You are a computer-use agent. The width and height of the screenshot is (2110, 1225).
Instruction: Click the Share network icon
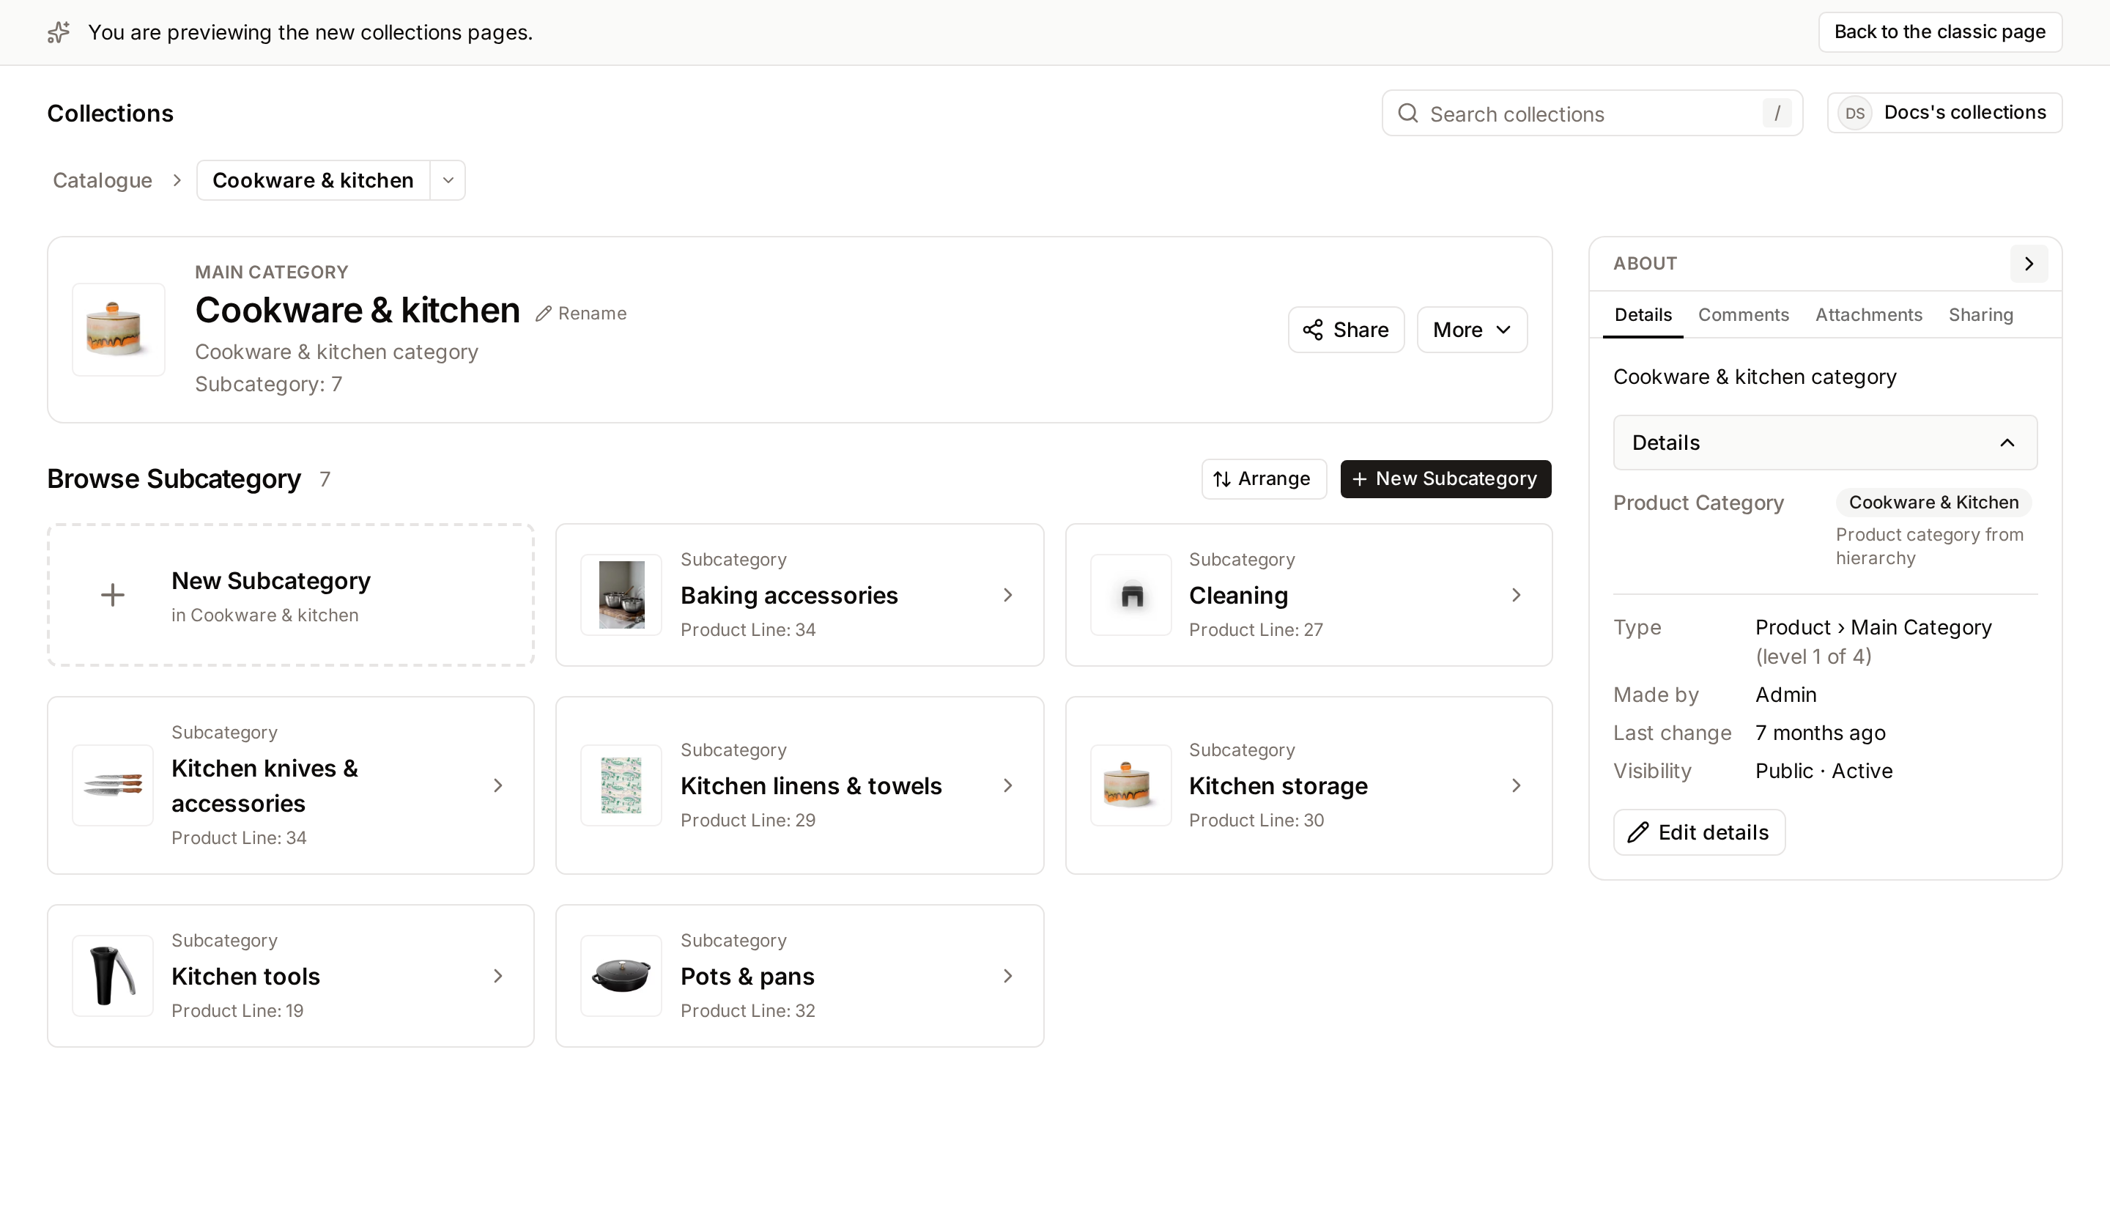point(1313,330)
